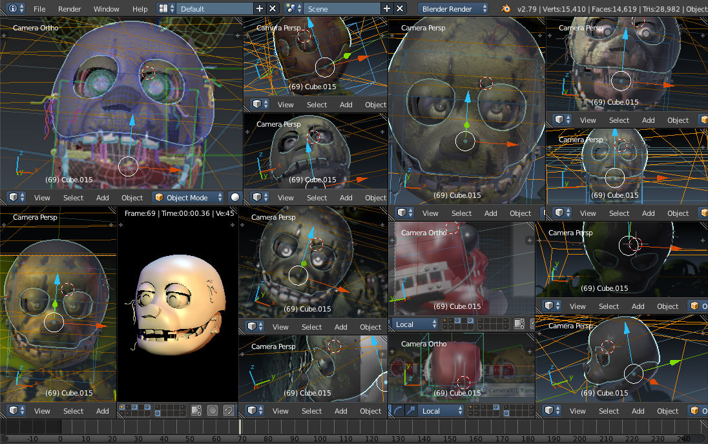
Task: Open the Window menu
Action: [106, 9]
